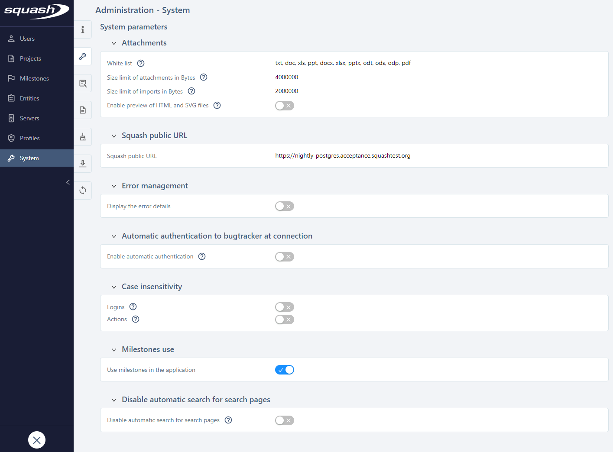Toggle Logins case insensitivity switch
Viewport: 613px width, 452px height.
284,307
